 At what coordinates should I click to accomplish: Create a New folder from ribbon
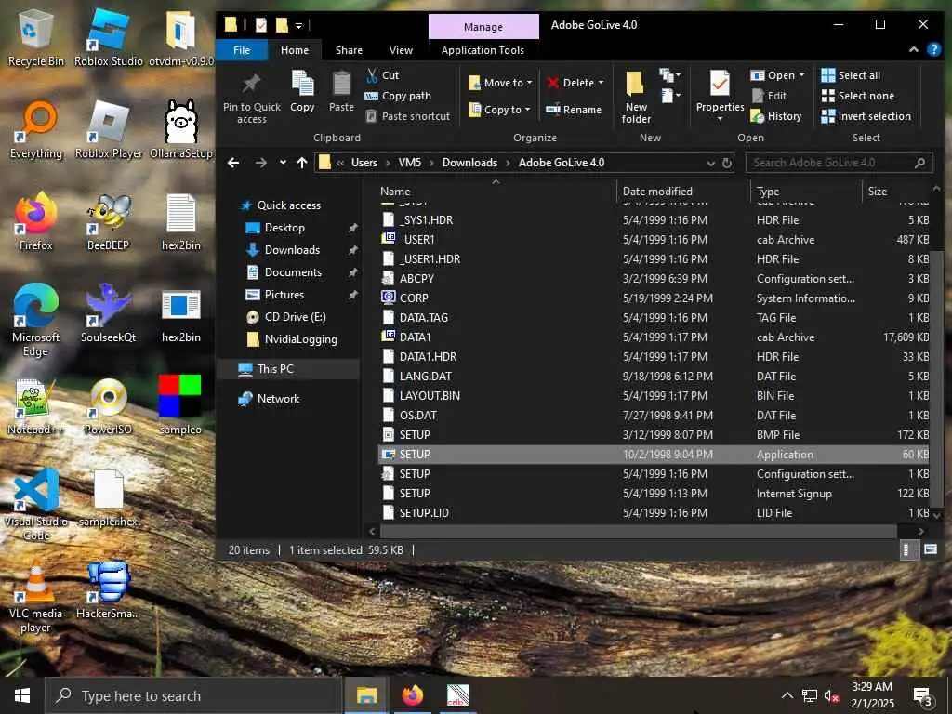pyautogui.click(x=636, y=97)
